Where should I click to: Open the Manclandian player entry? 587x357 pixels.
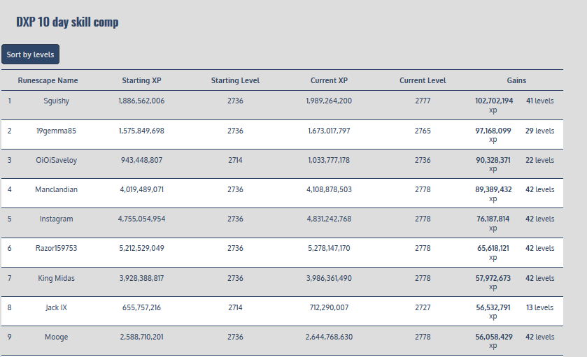(x=56, y=189)
